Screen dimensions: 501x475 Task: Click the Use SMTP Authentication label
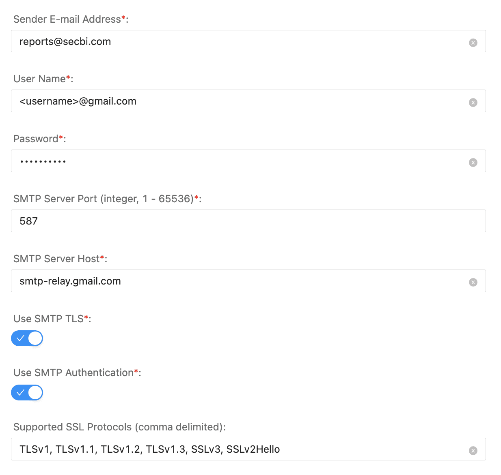click(x=73, y=372)
